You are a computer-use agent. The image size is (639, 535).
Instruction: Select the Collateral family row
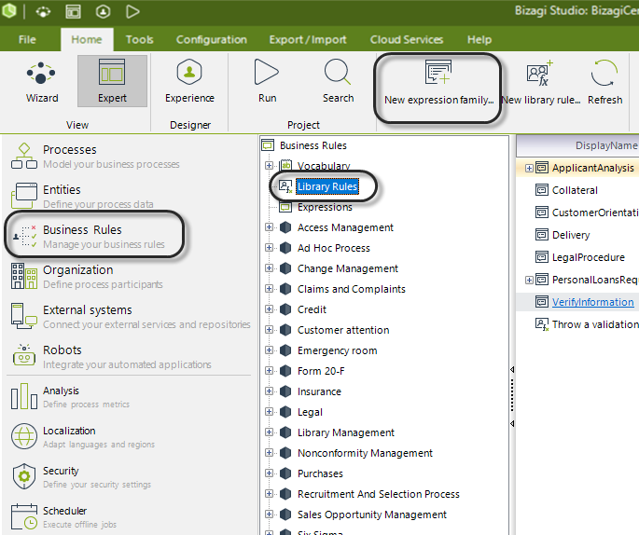tap(575, 190)
